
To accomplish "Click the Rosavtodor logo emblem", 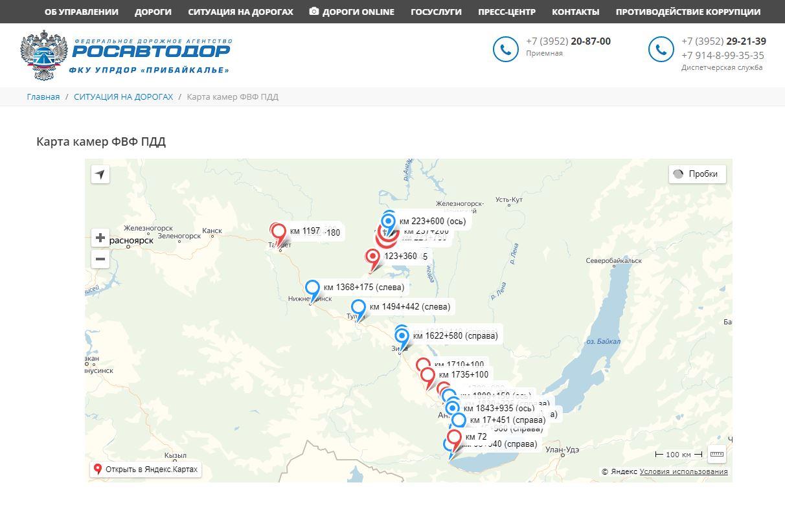I will click(43, 55).
